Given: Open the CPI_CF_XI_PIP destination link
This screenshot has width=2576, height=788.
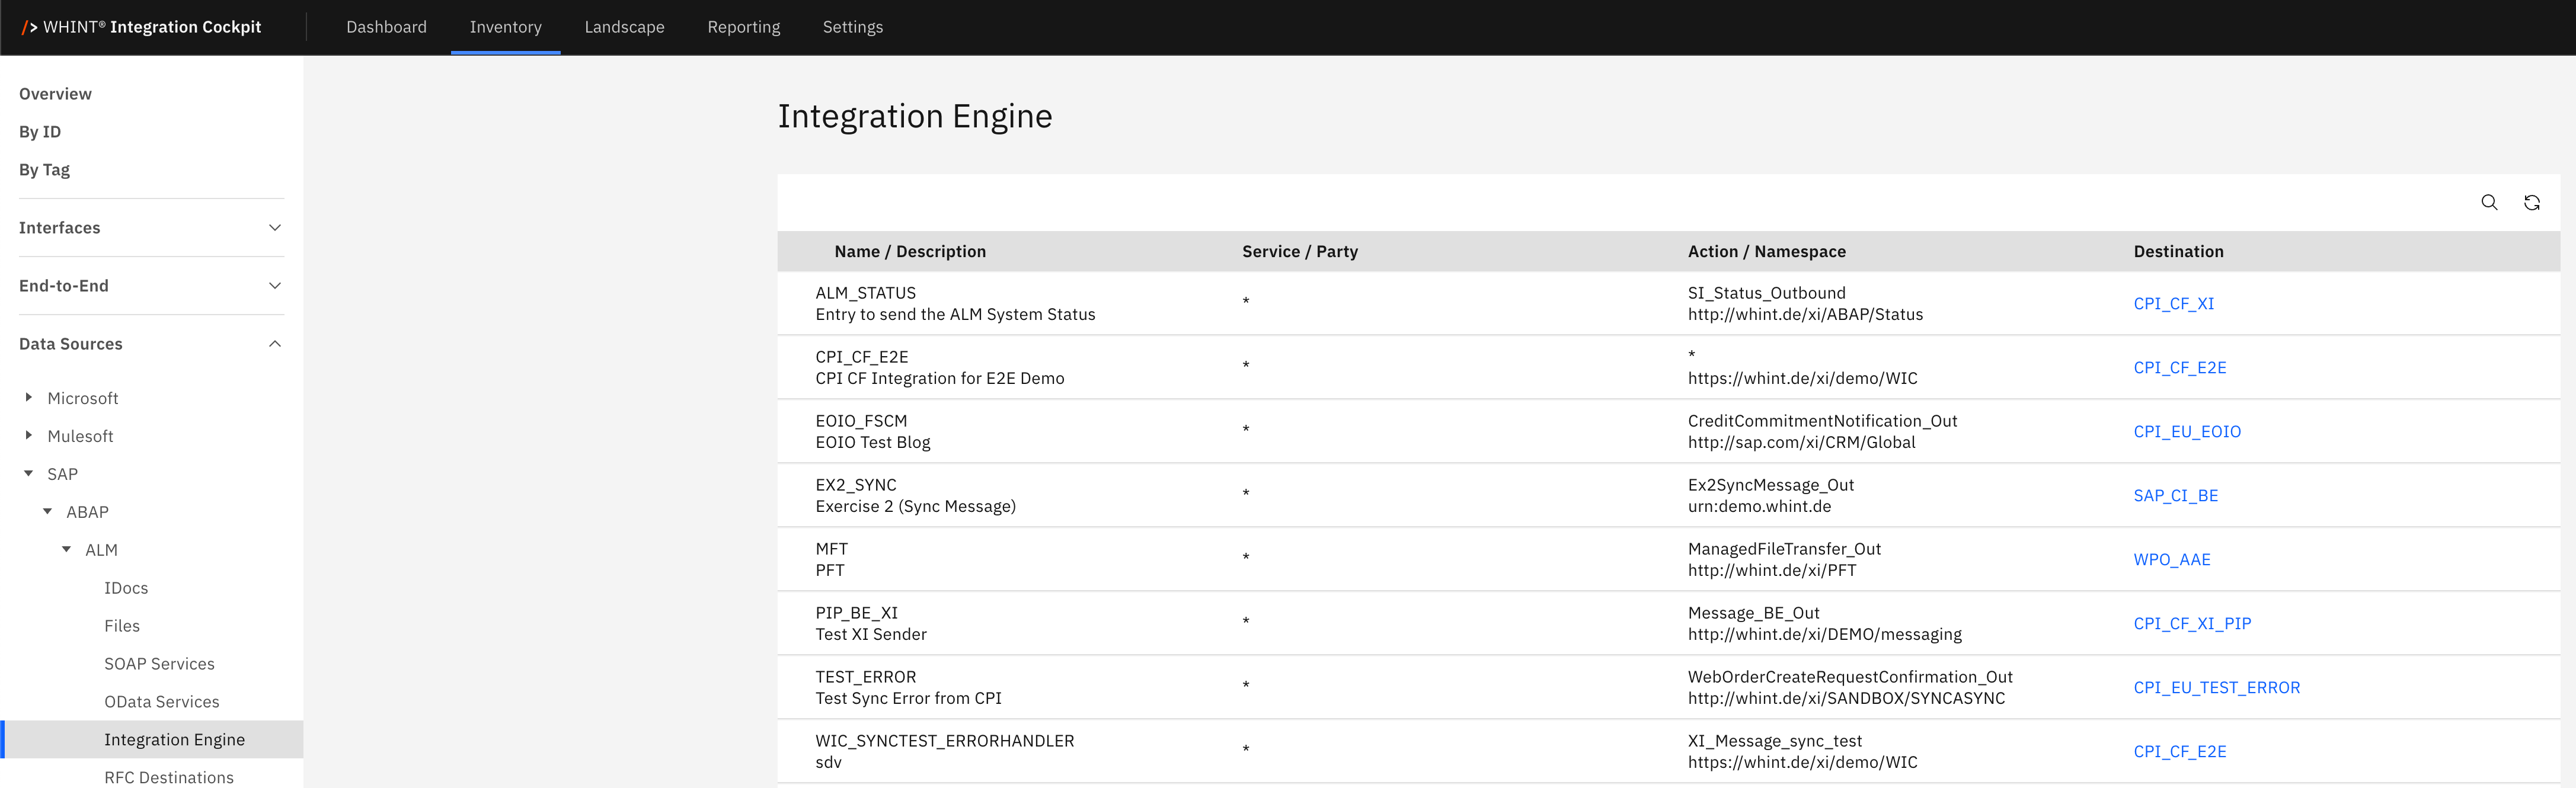Looking at the screenshot, I should click(x=2192, y=624).
